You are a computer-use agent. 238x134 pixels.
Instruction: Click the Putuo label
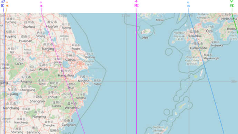(x=98, y=84)
